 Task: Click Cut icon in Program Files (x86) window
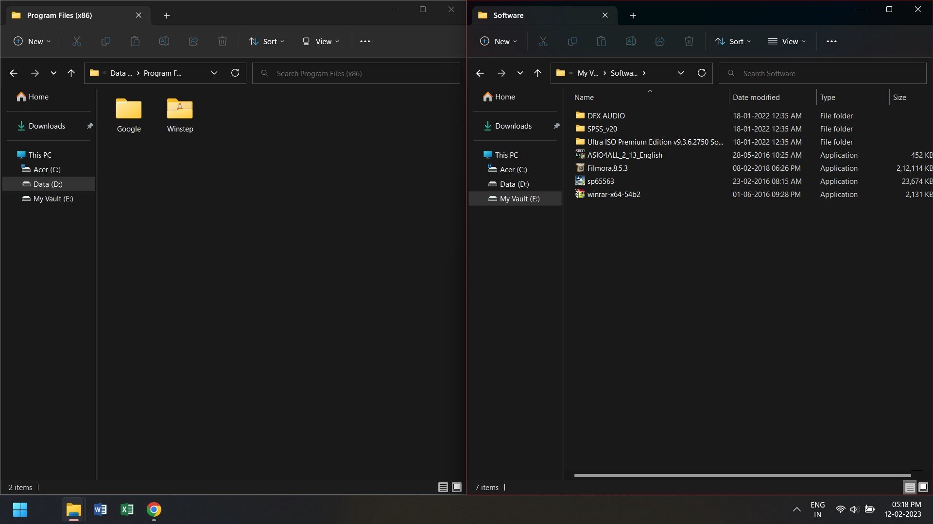(x=77, y=42)
